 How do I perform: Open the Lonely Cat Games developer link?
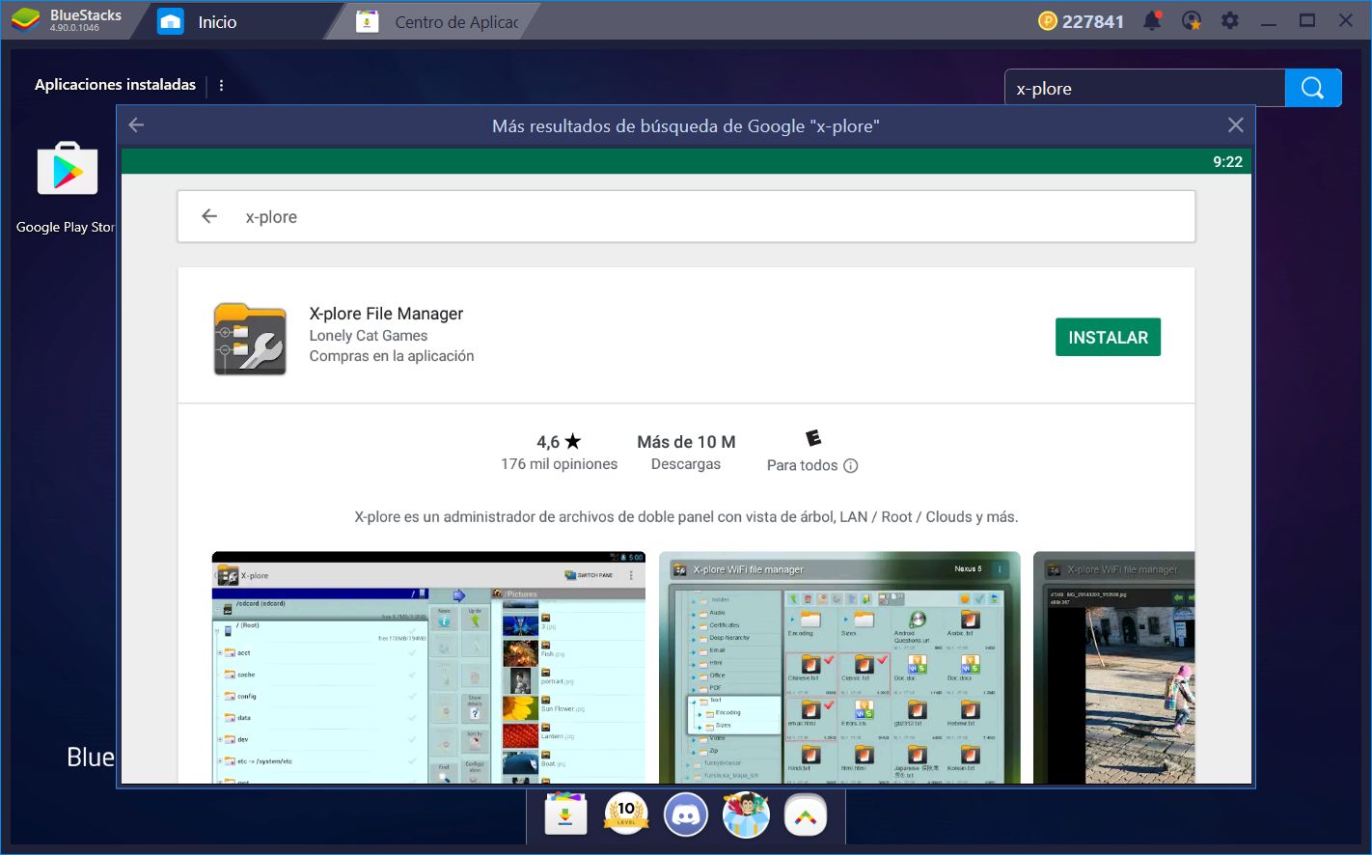pos(369,336)
